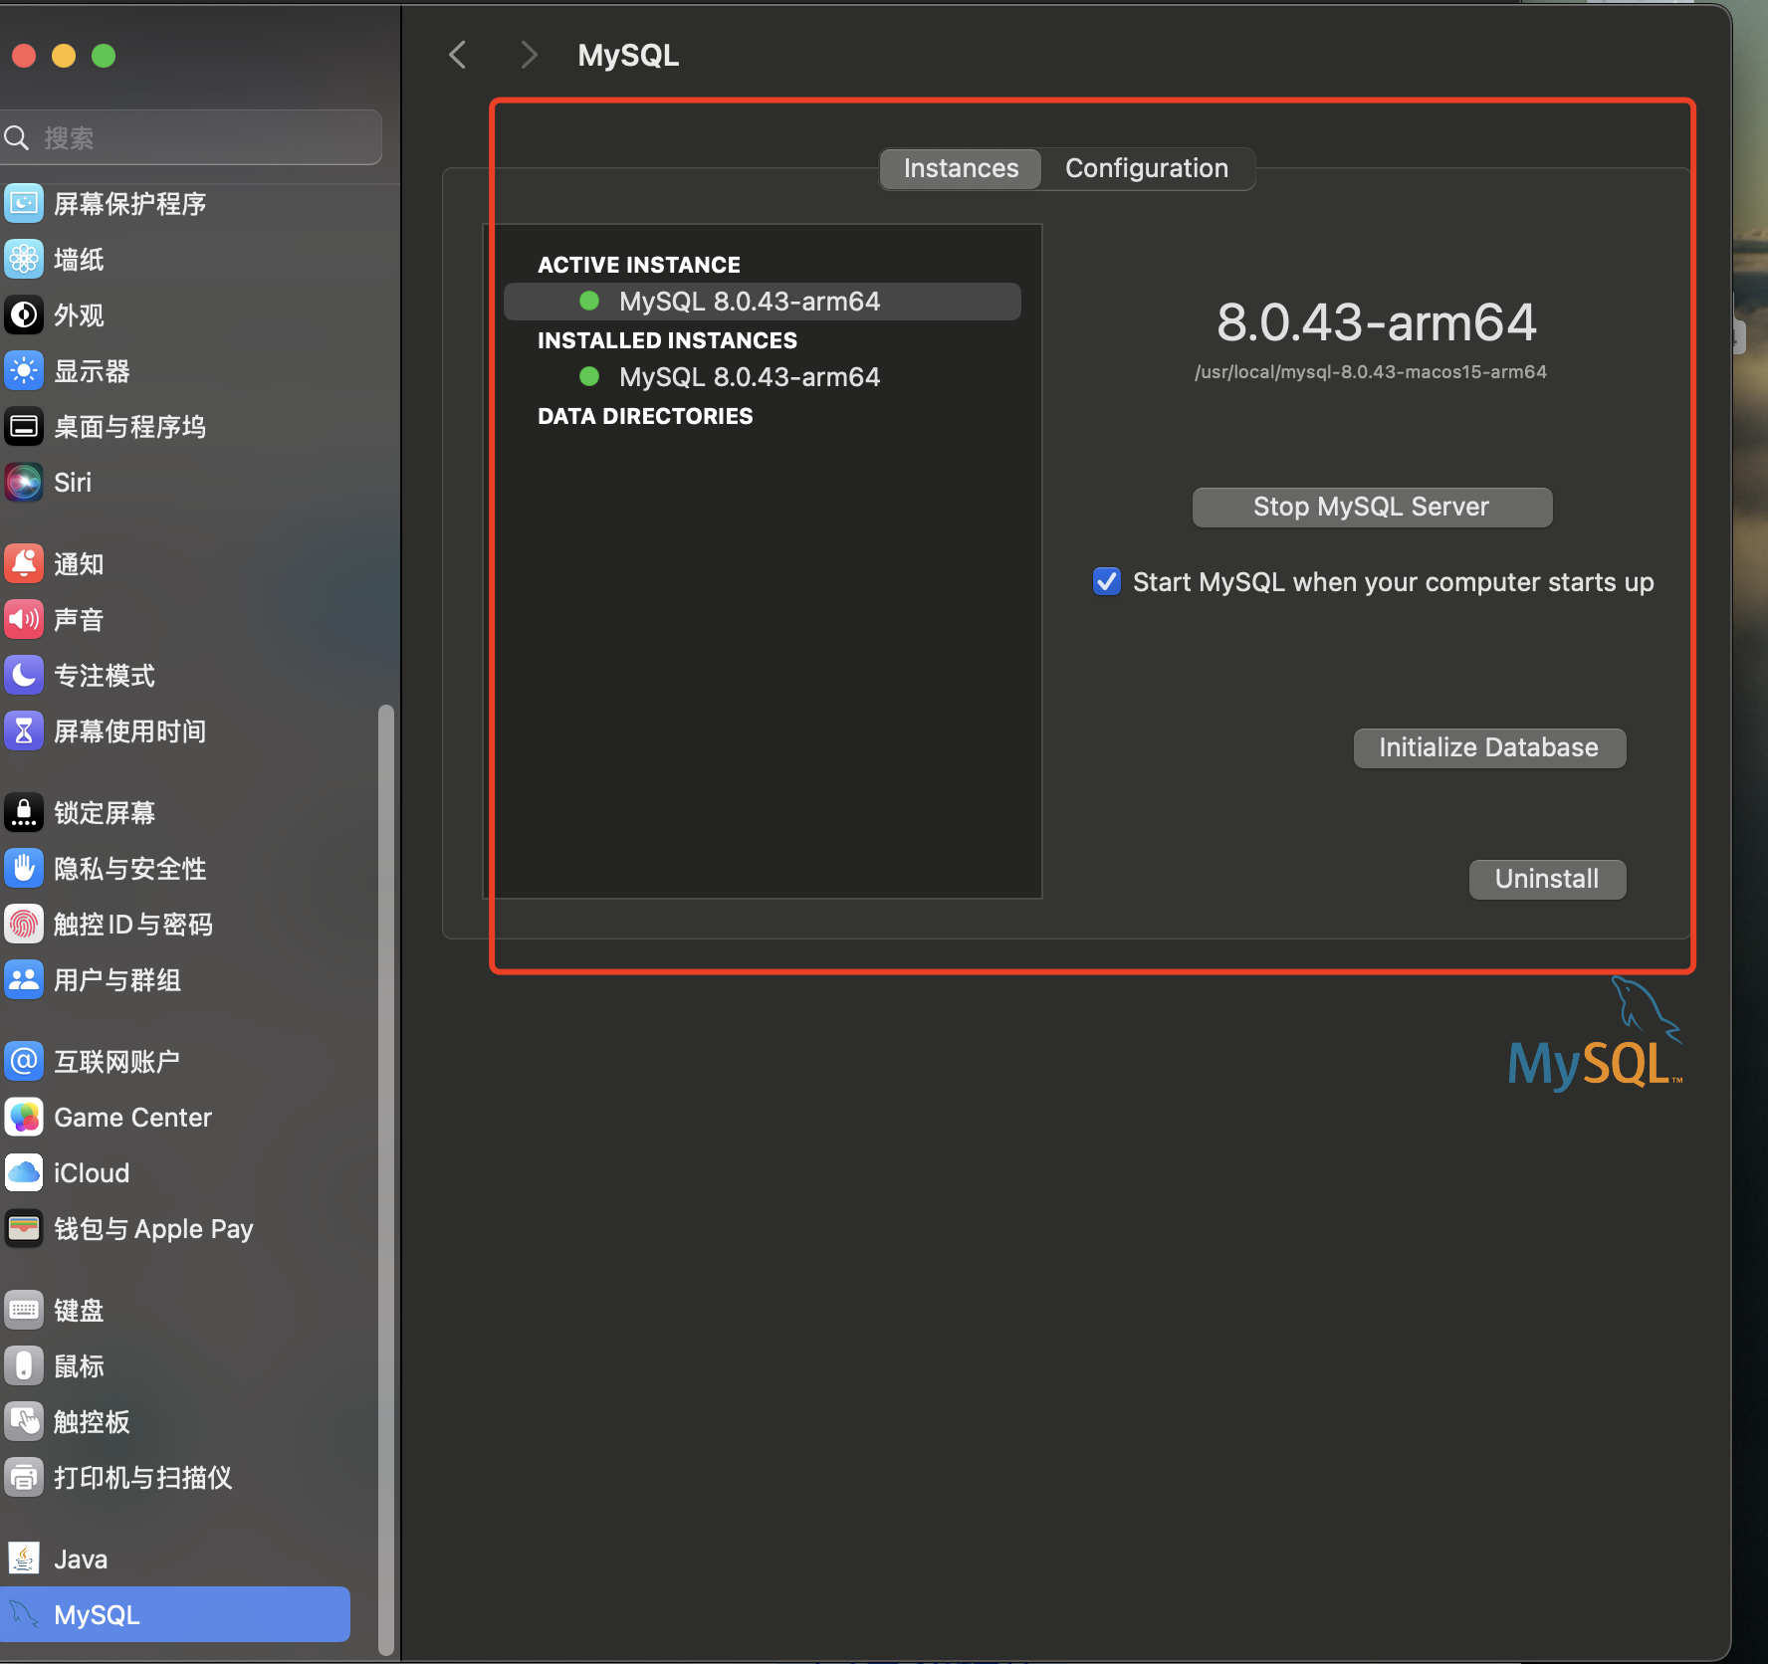
Task: Uncheck Start MySQL when computer starts up
Action: click(x=1106, y=581)
